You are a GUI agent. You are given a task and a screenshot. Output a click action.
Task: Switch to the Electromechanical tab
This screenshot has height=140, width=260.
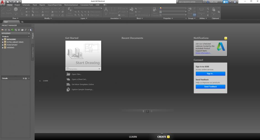[x=71, y=5]
